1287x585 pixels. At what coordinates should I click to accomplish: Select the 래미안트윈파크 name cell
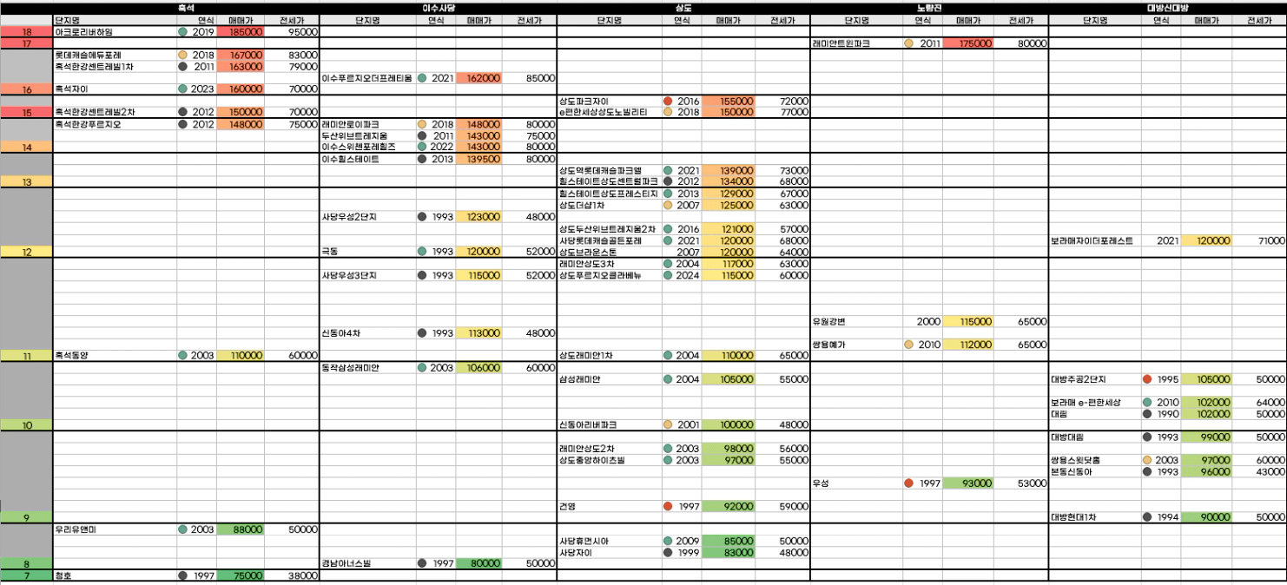856,43
